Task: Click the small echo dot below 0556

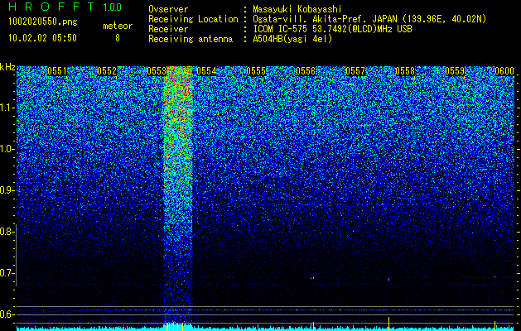Action: click(312, 278)
